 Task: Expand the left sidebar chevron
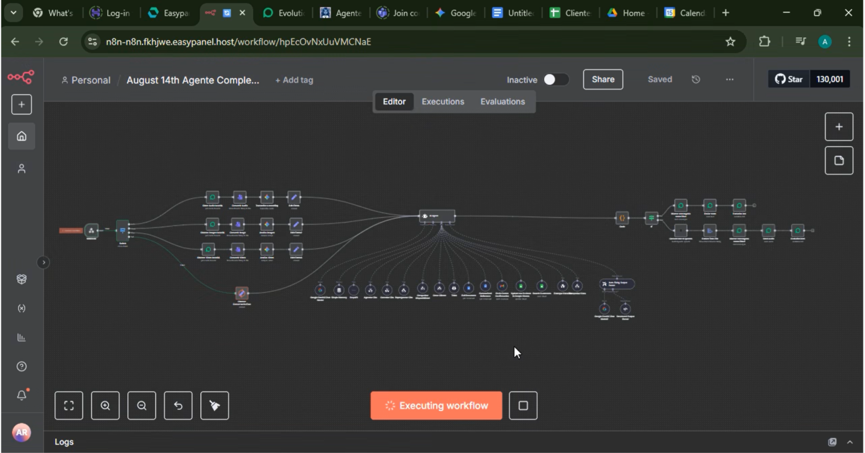click(44, 262)
